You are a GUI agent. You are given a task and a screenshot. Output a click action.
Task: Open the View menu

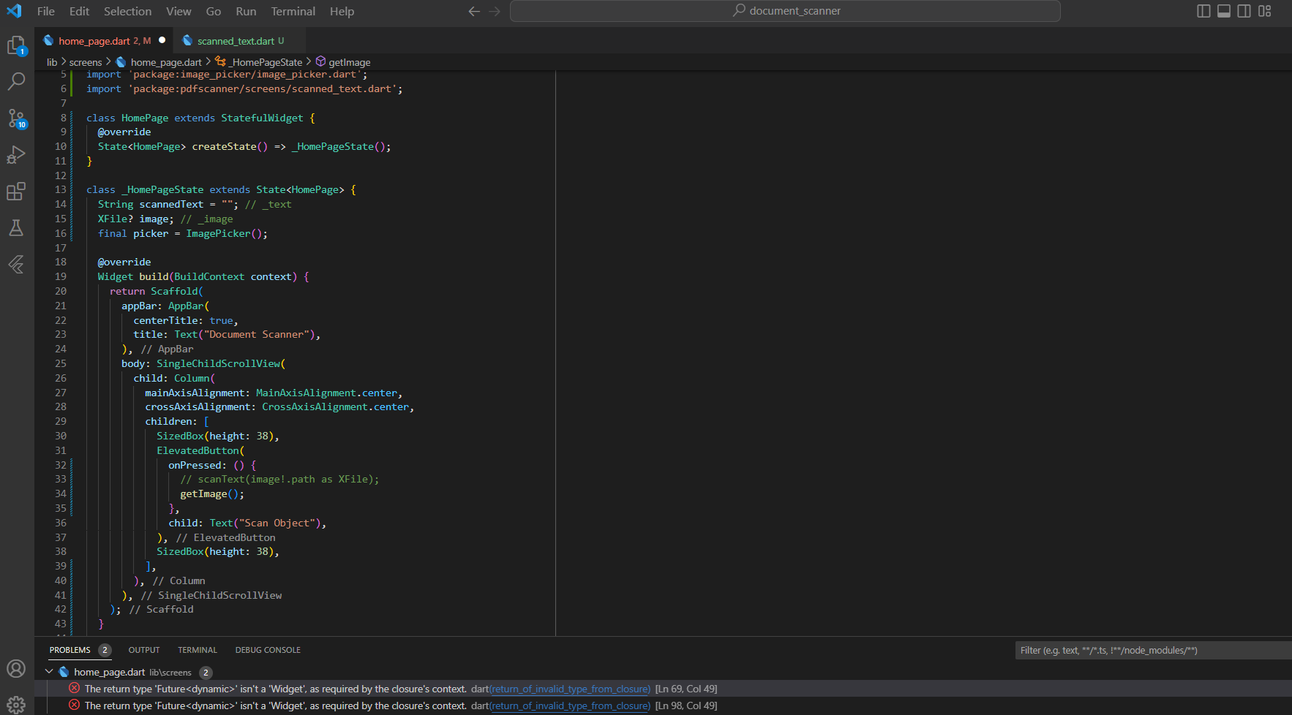[179, 11]
